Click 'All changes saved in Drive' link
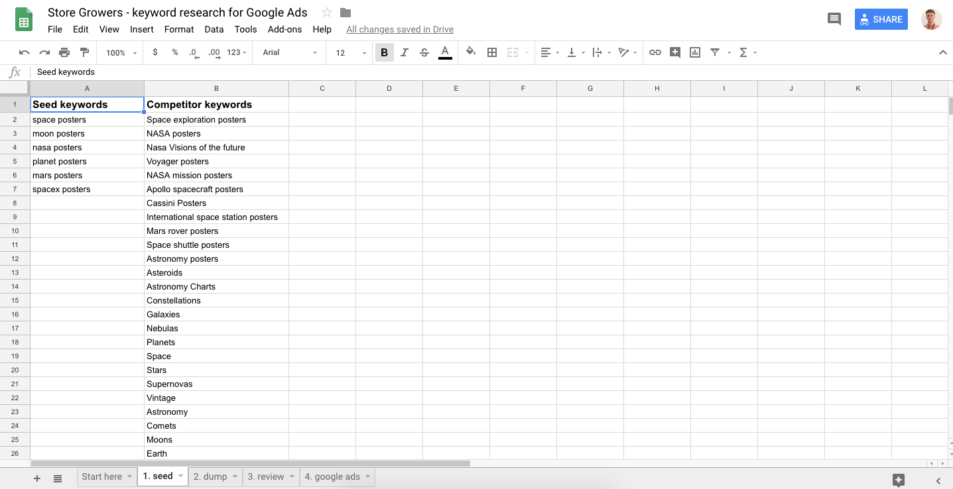The image size is (953, 489). tap(400, 29)
